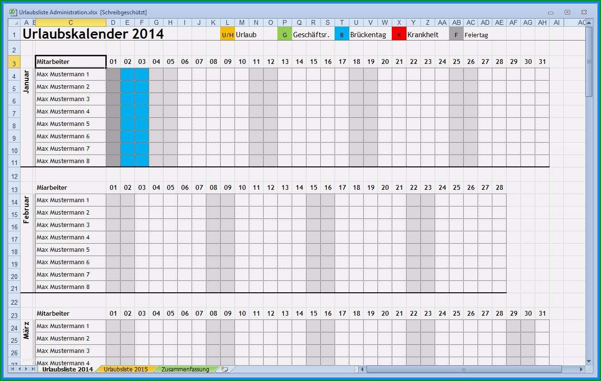This screenshot has width=601, height=381.
Task: Select the Feiertag legend label
Action: tap(476, 35)
